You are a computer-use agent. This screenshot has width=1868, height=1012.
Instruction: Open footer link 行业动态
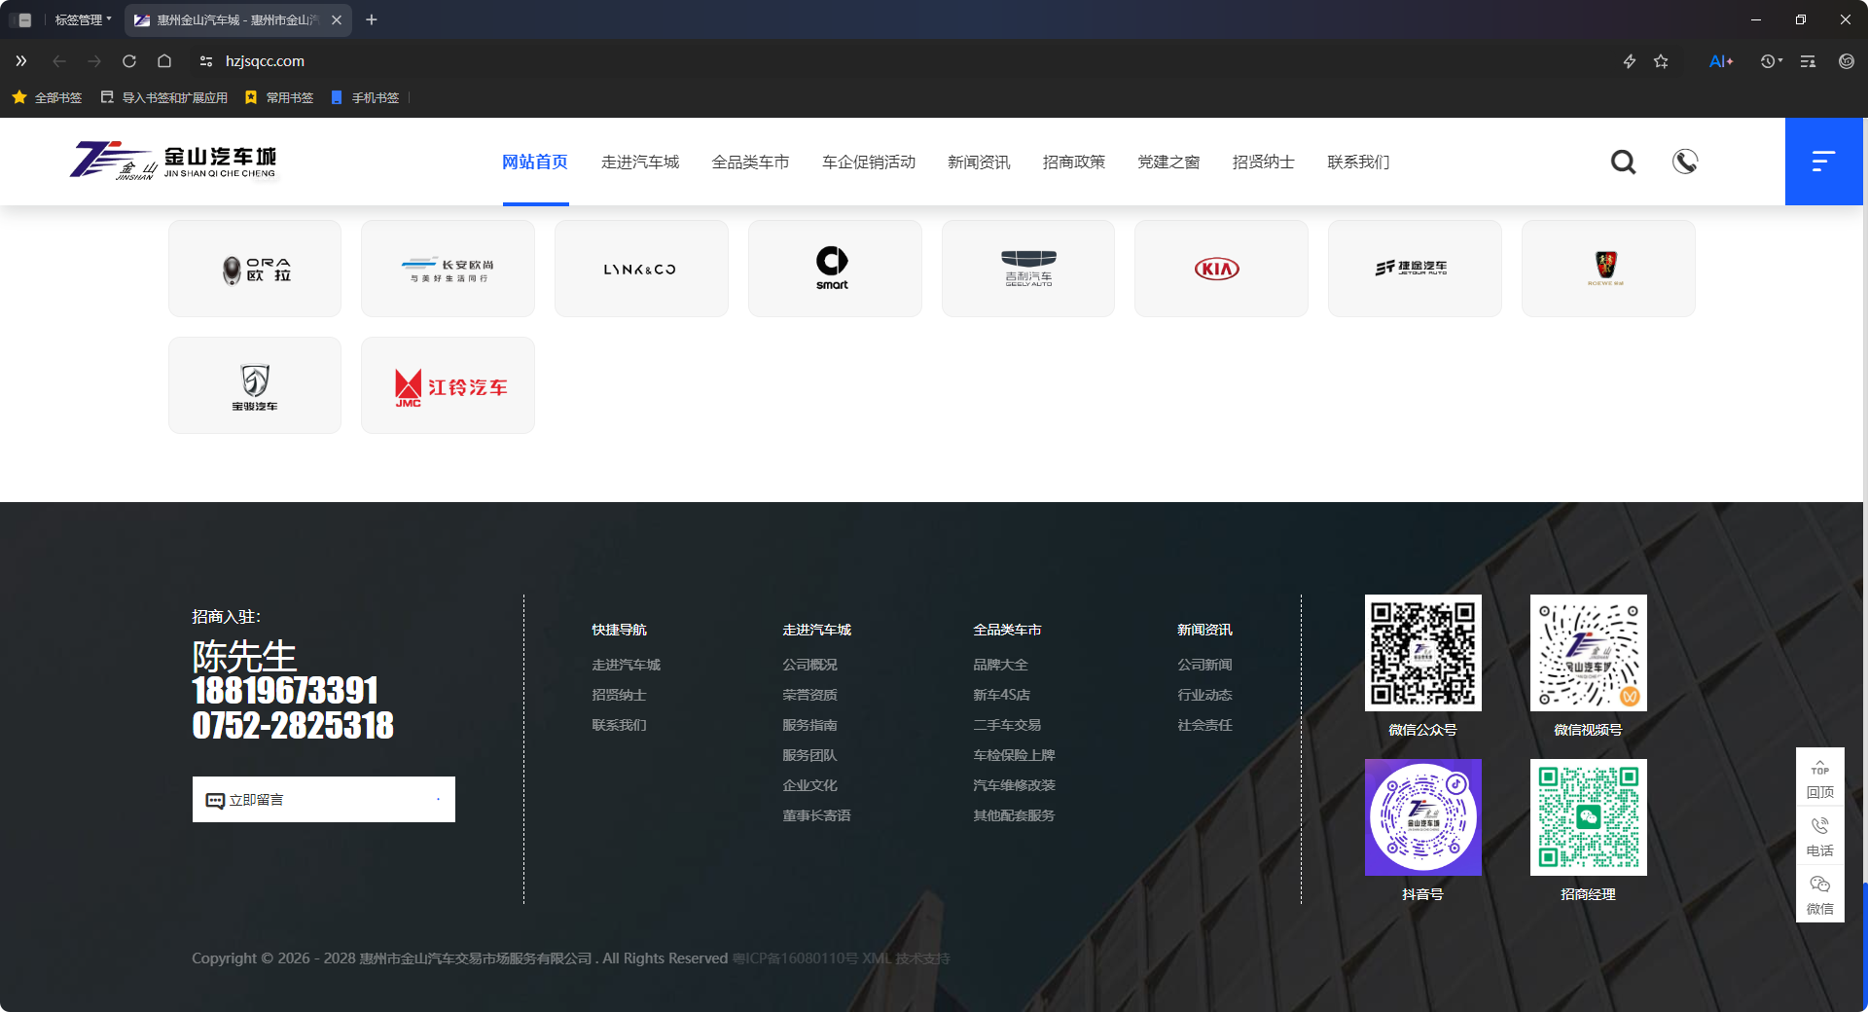(1205, 695)
